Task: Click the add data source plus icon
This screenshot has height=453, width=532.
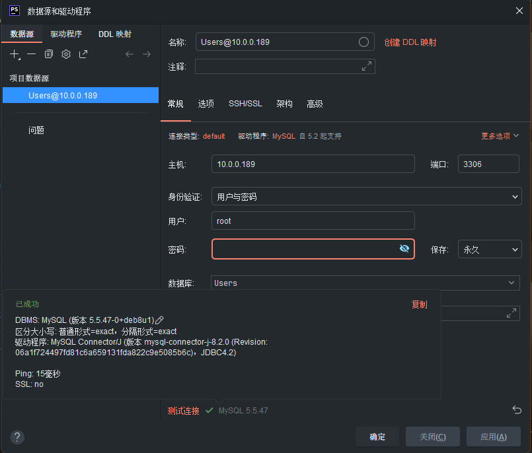Action: tap(15, 54)
